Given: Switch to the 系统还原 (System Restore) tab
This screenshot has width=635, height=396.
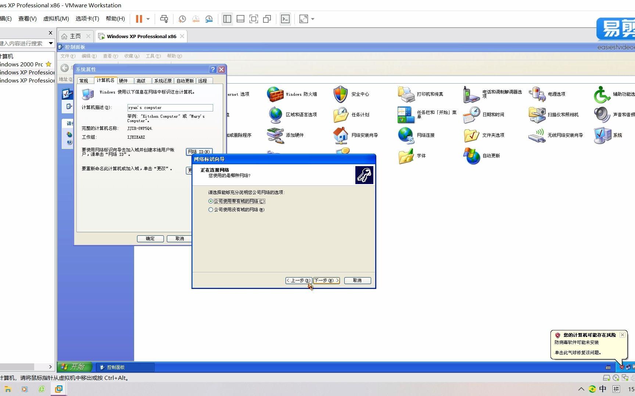Looking at the screenshot, I should click(x=163, y=81).
